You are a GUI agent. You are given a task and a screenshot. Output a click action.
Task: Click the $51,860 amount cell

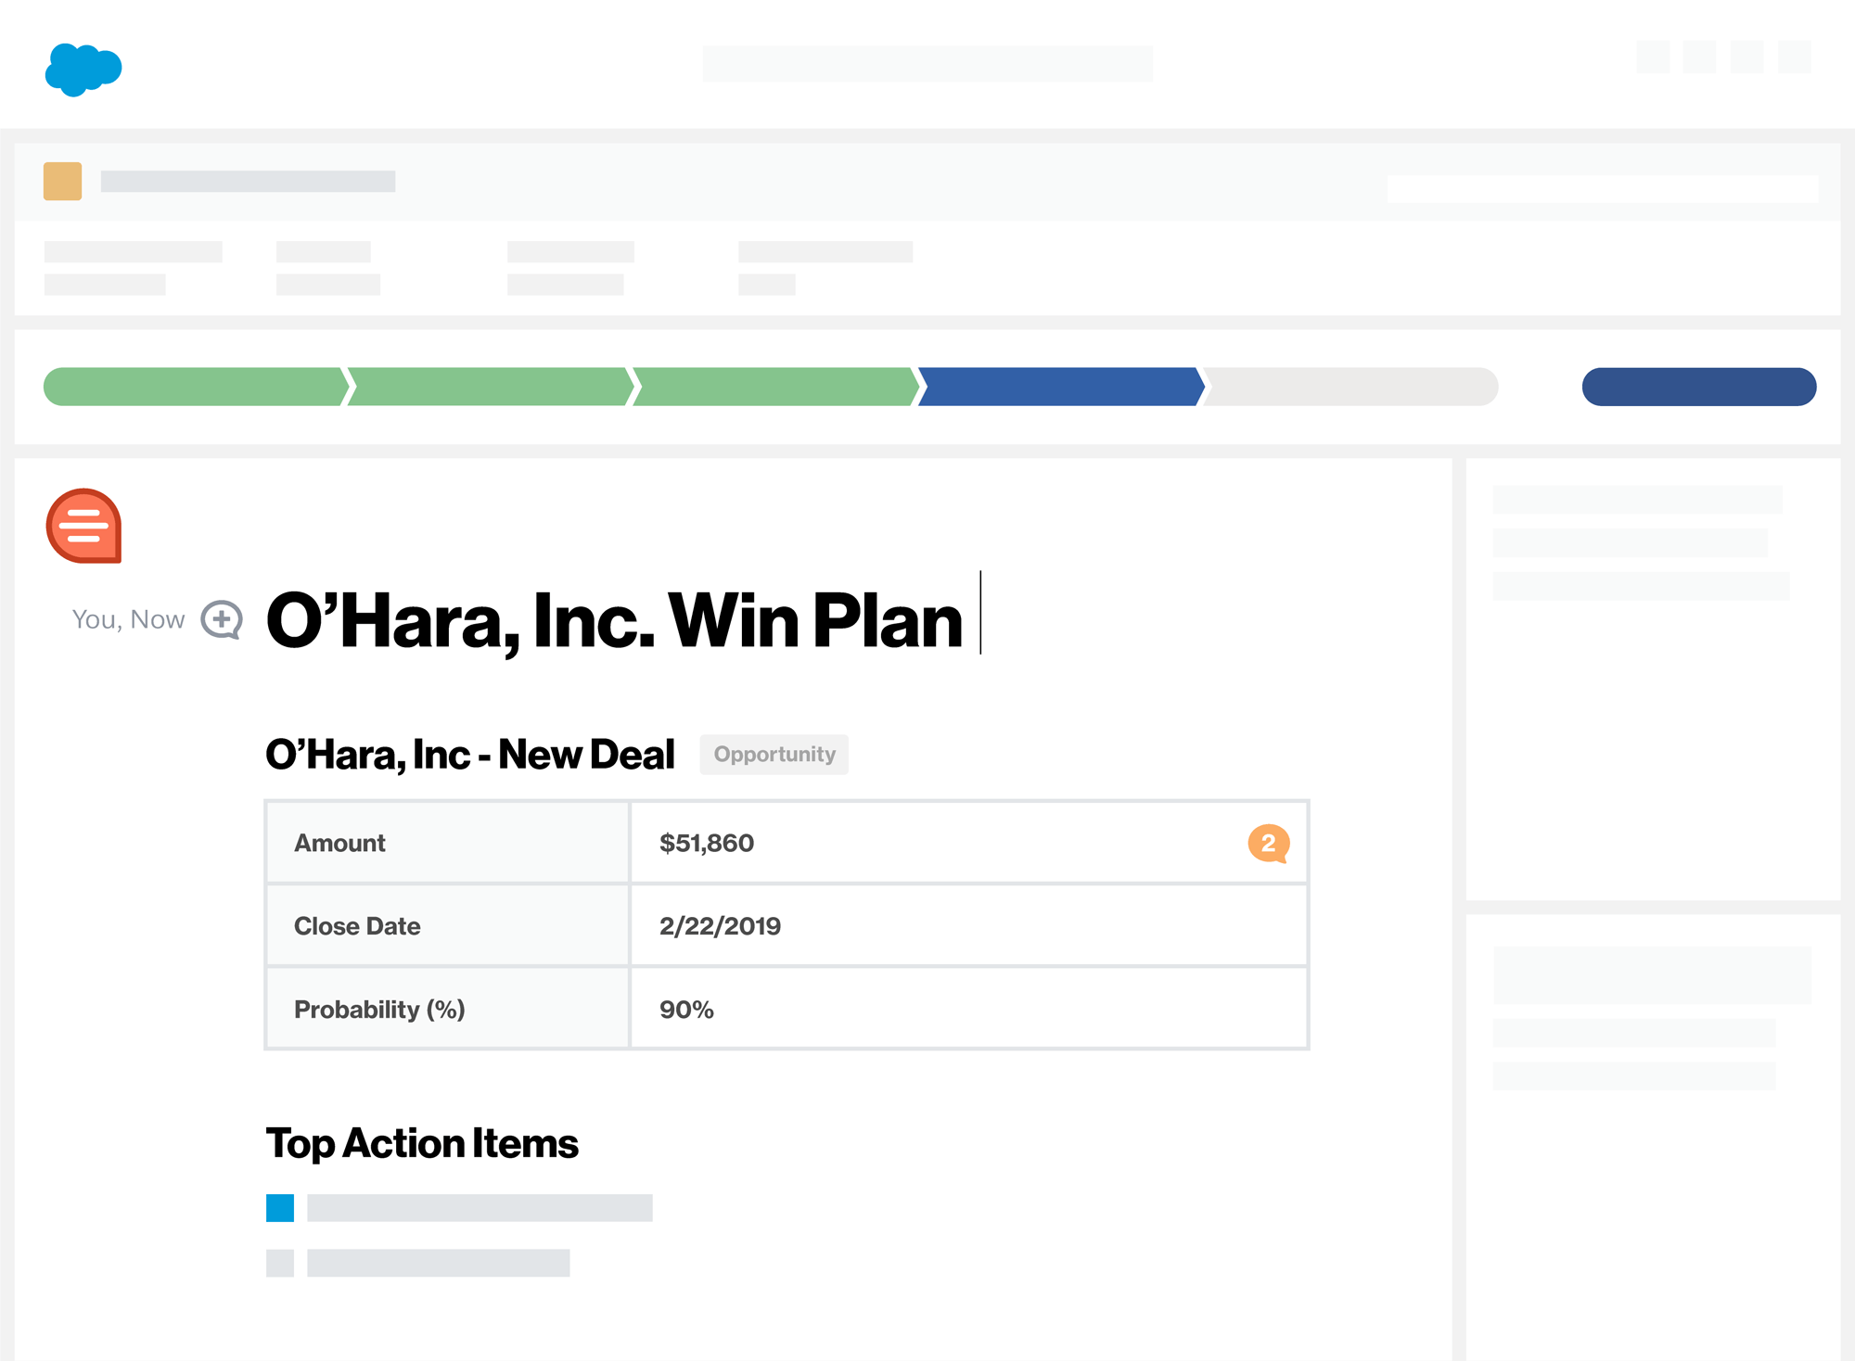point(969,843)
